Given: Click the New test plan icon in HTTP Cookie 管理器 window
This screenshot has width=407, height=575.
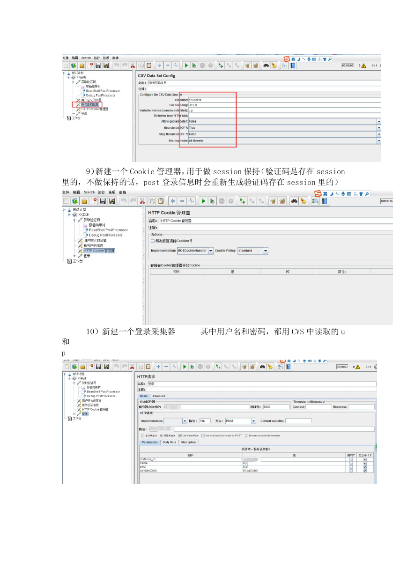Looking at the screenshot, I should point(66,201).
